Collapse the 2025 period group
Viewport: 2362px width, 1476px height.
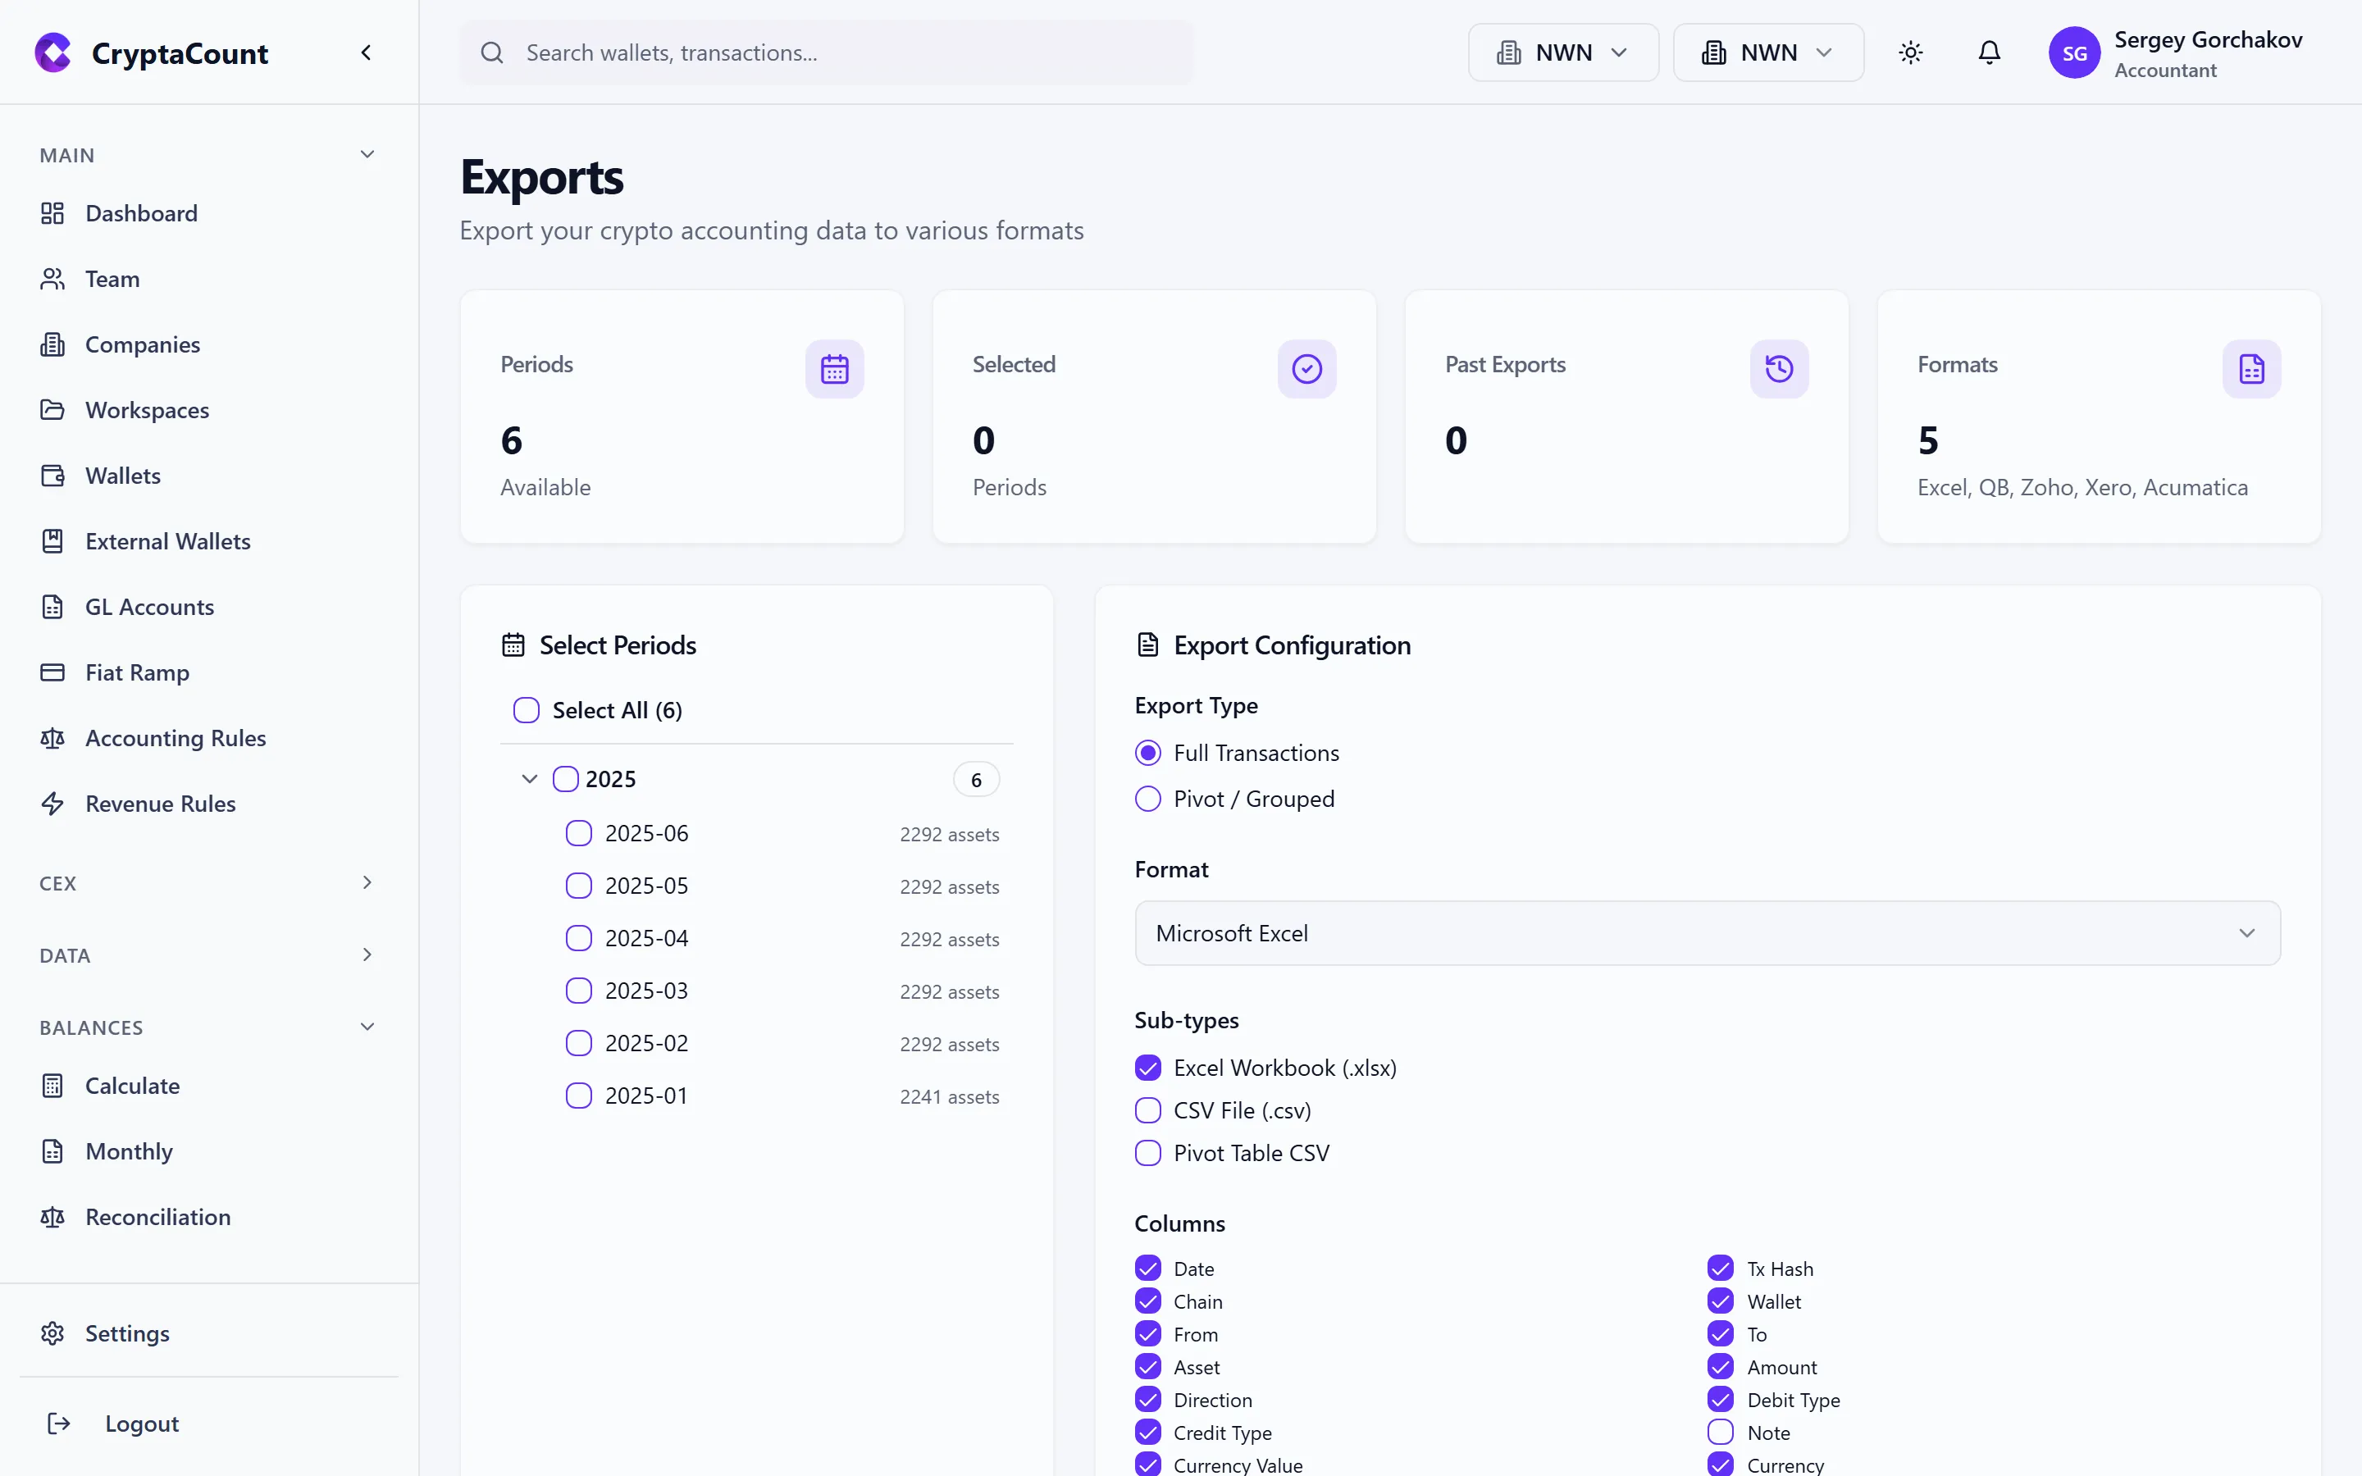click(529, 779)
